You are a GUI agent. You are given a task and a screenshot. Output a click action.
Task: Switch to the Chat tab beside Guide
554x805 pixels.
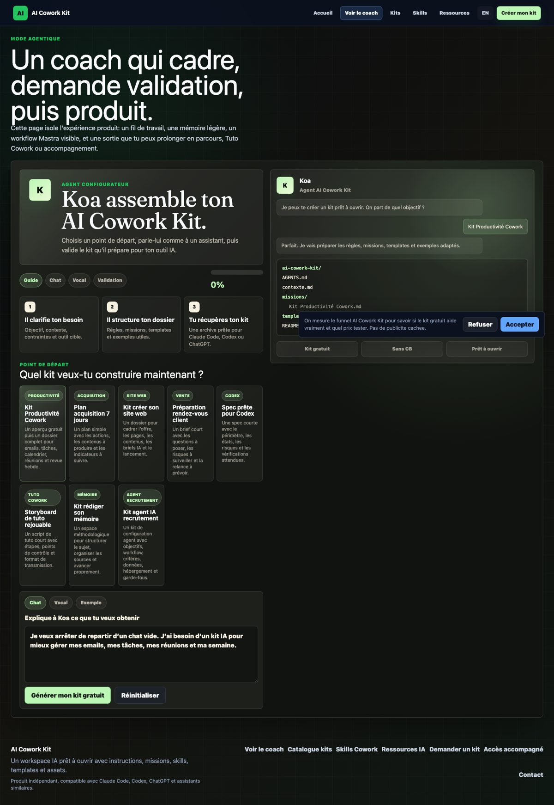(55, 280)
